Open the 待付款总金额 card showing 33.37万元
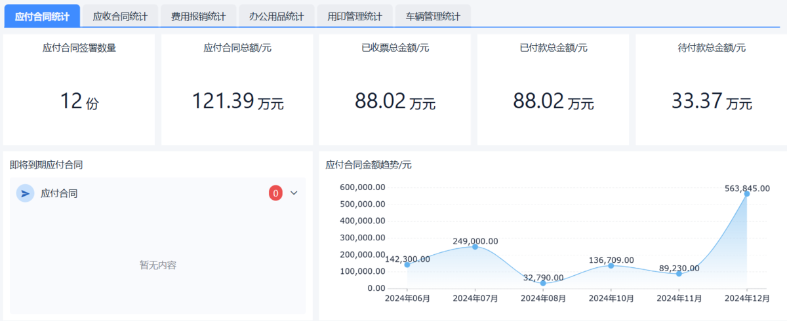Screen dimensions: 787x321 pyautogui.click(x=711, y=90)
